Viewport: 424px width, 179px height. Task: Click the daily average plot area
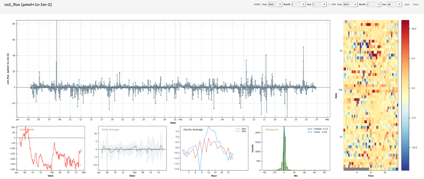[x=133, y=148]
